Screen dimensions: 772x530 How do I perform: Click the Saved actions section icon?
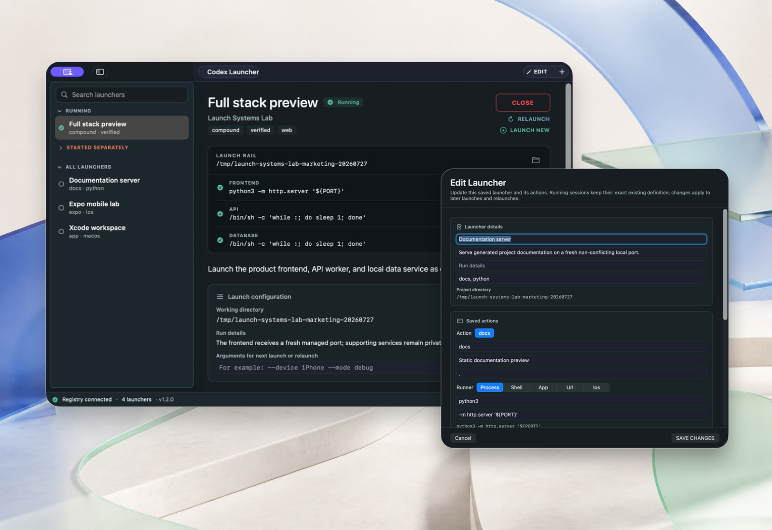click(460, 321)
